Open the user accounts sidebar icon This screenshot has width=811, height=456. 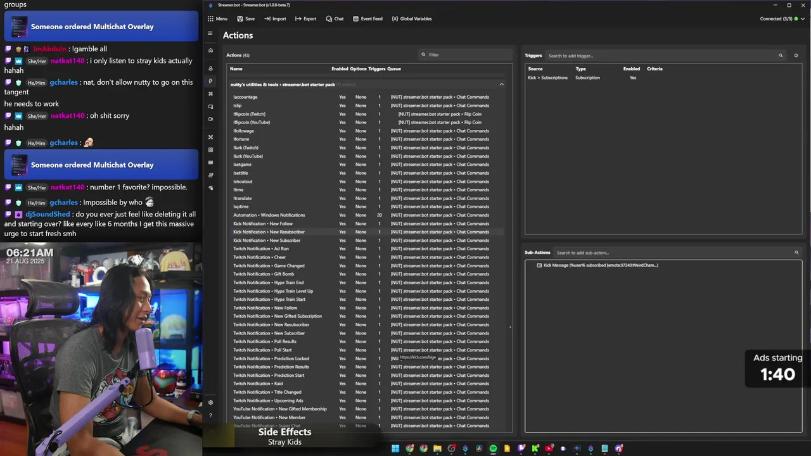click(210, 68)
